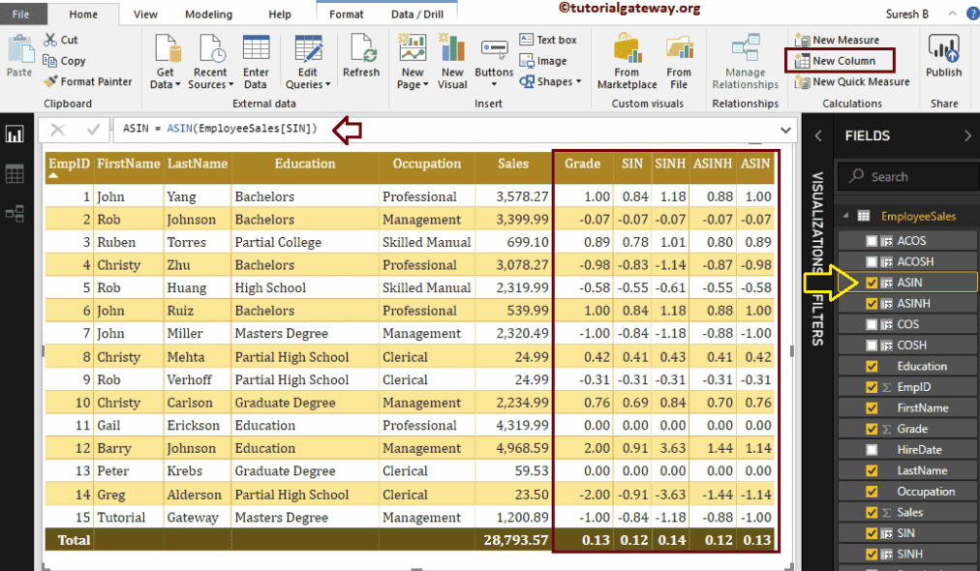This screenshot has height=571, width=980.
Task: Uncheck the Education field checkbox
Action: (x=873, y=366)
